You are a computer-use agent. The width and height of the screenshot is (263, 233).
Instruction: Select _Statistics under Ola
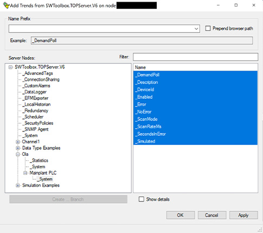(x=39, y=160)
